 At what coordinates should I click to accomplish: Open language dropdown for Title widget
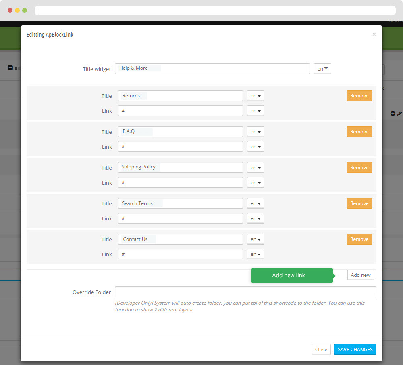point(322,69)
